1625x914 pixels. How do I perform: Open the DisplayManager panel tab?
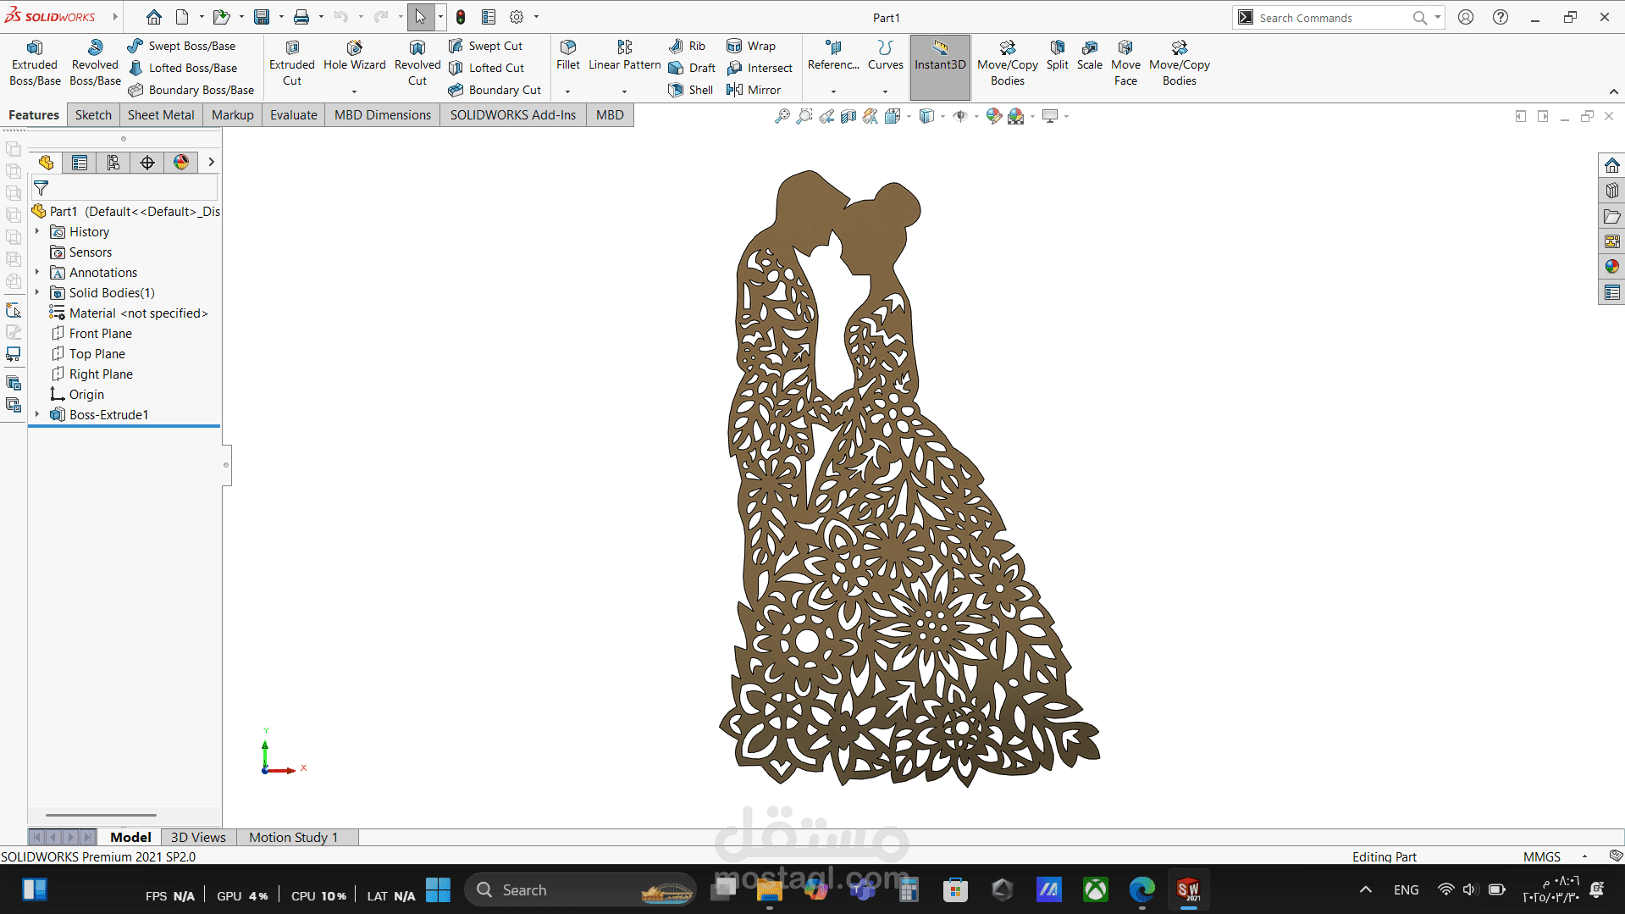(x=181, y=163)
